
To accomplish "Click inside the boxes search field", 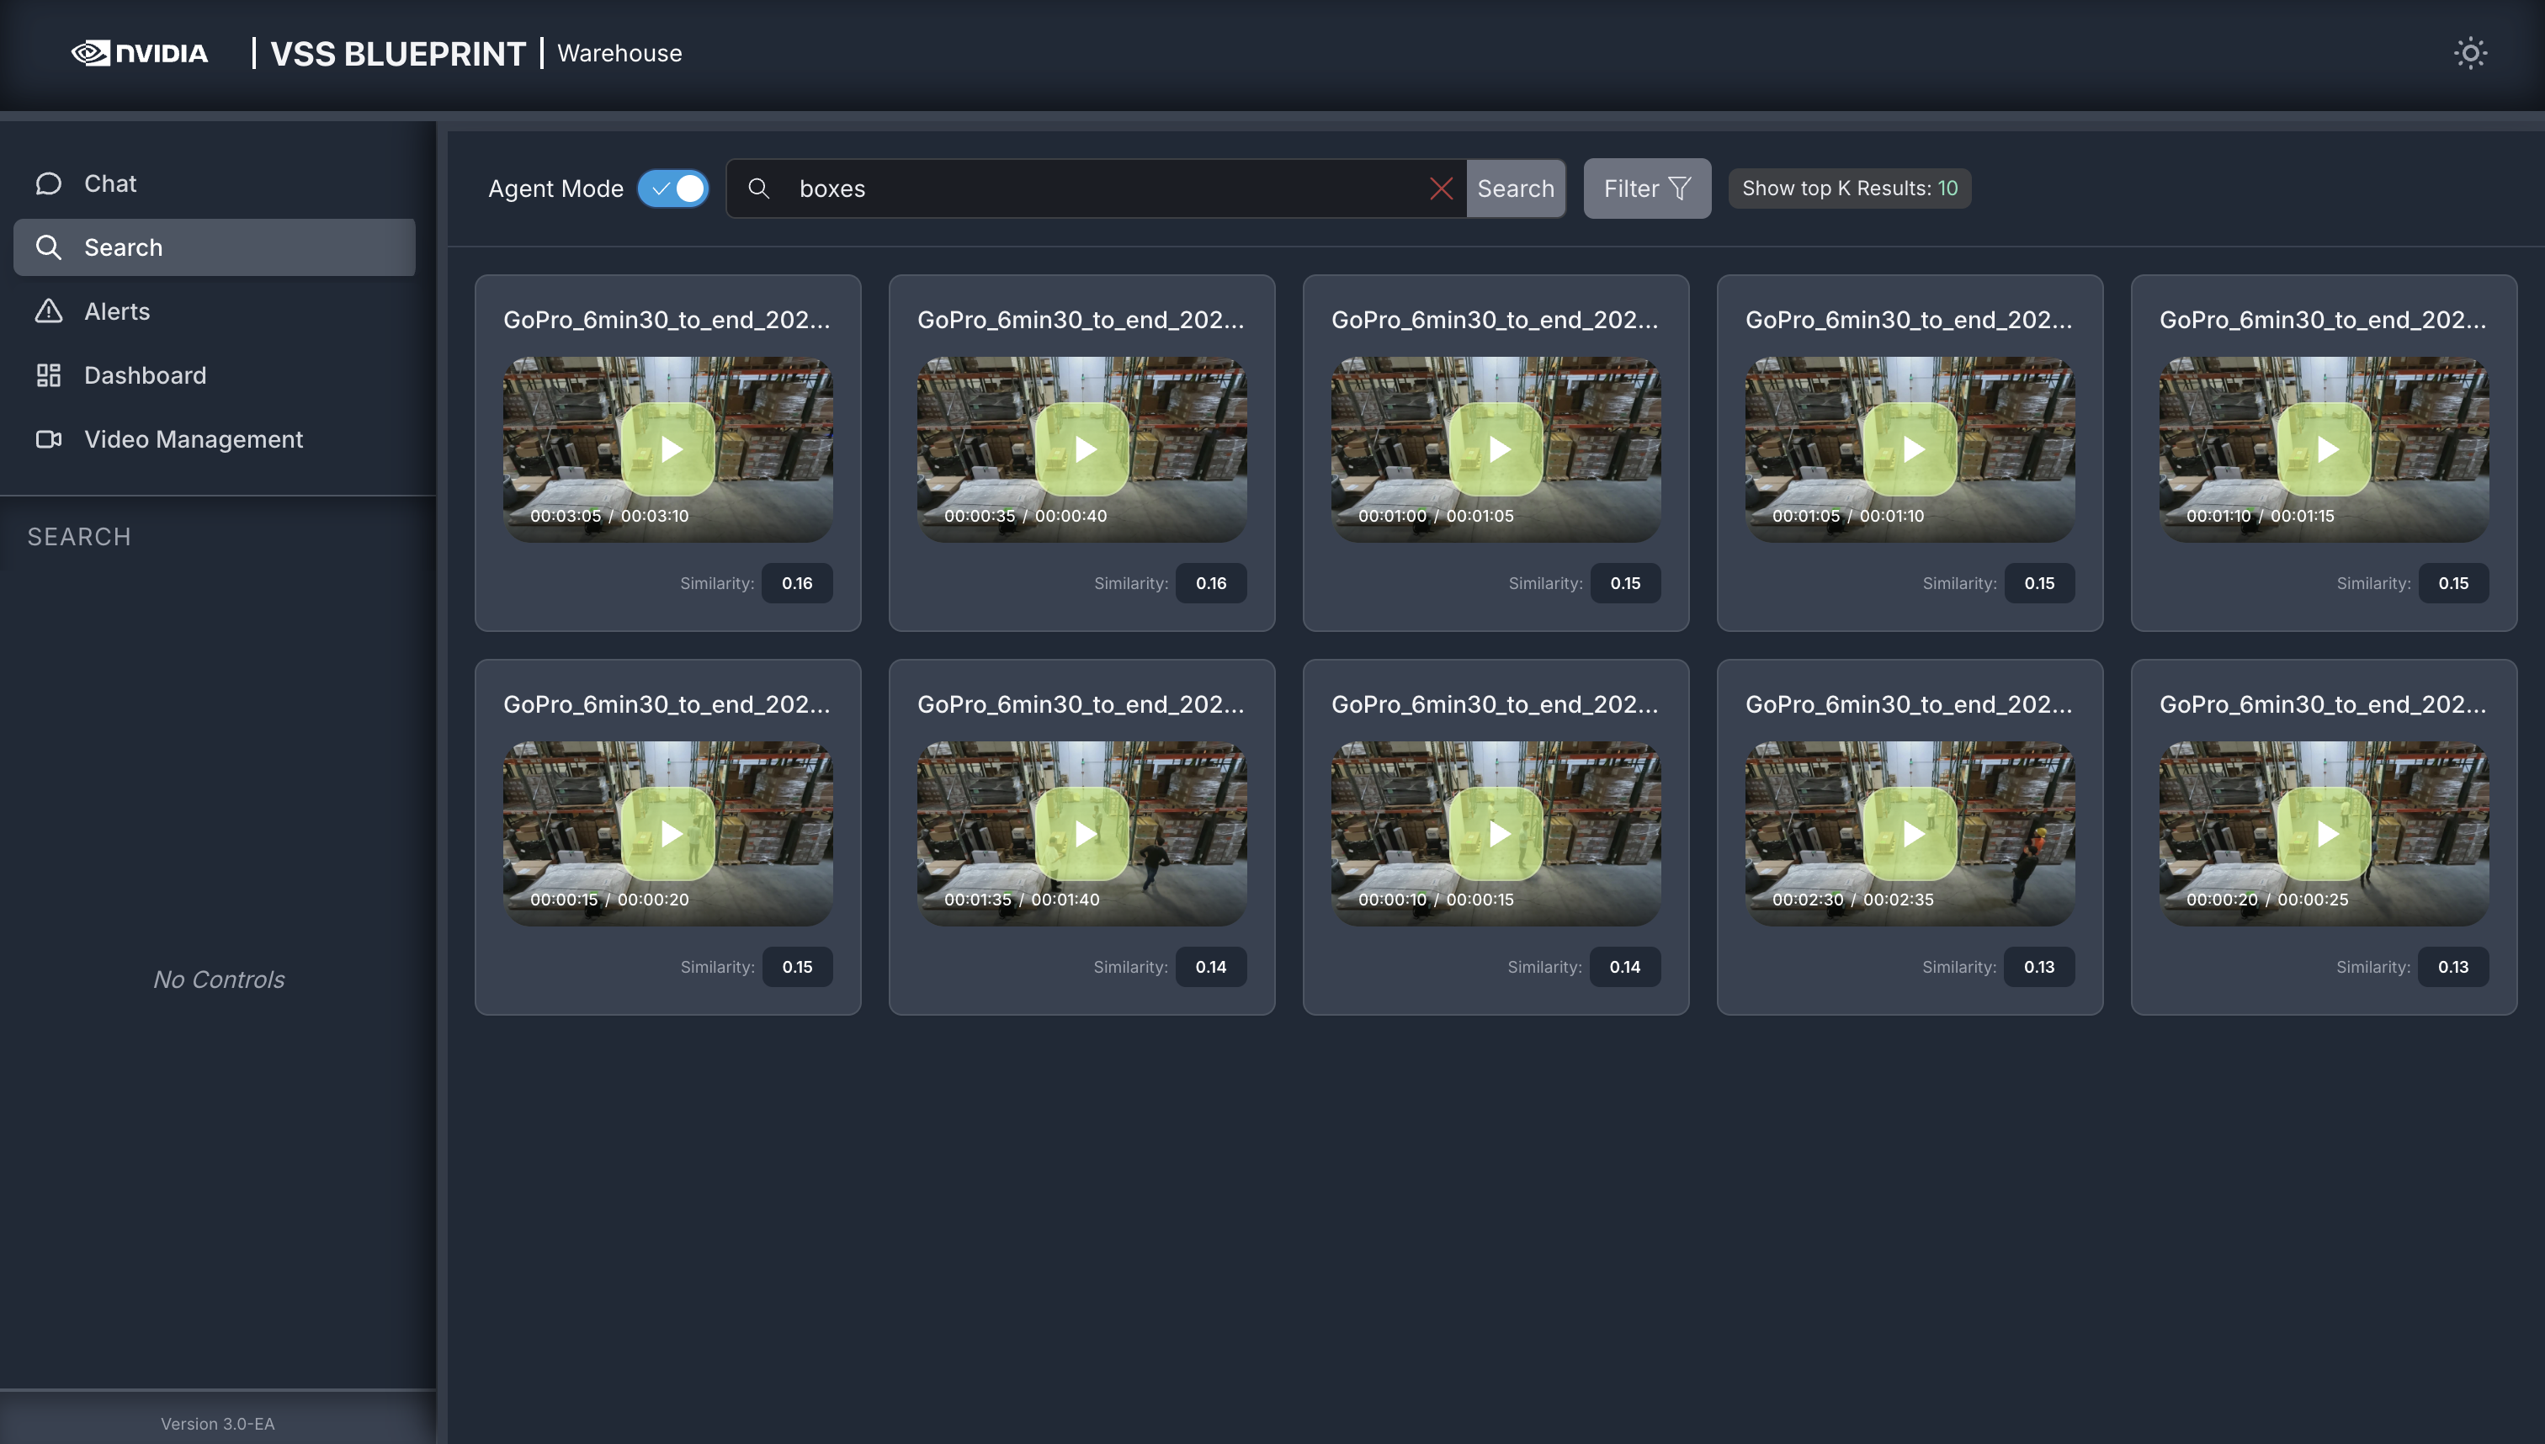I will pos(1091,188).
